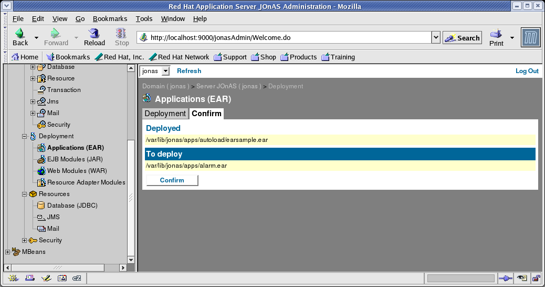The width and height of the screenshot is (545, 287).
Task: Open the Back button history dropdown
Action: pos(36,37)
